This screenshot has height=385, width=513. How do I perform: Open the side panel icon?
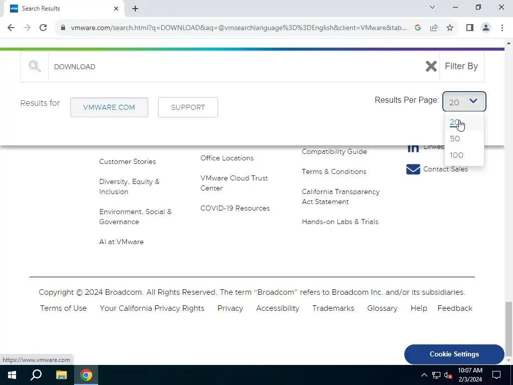tap(470, 28)
